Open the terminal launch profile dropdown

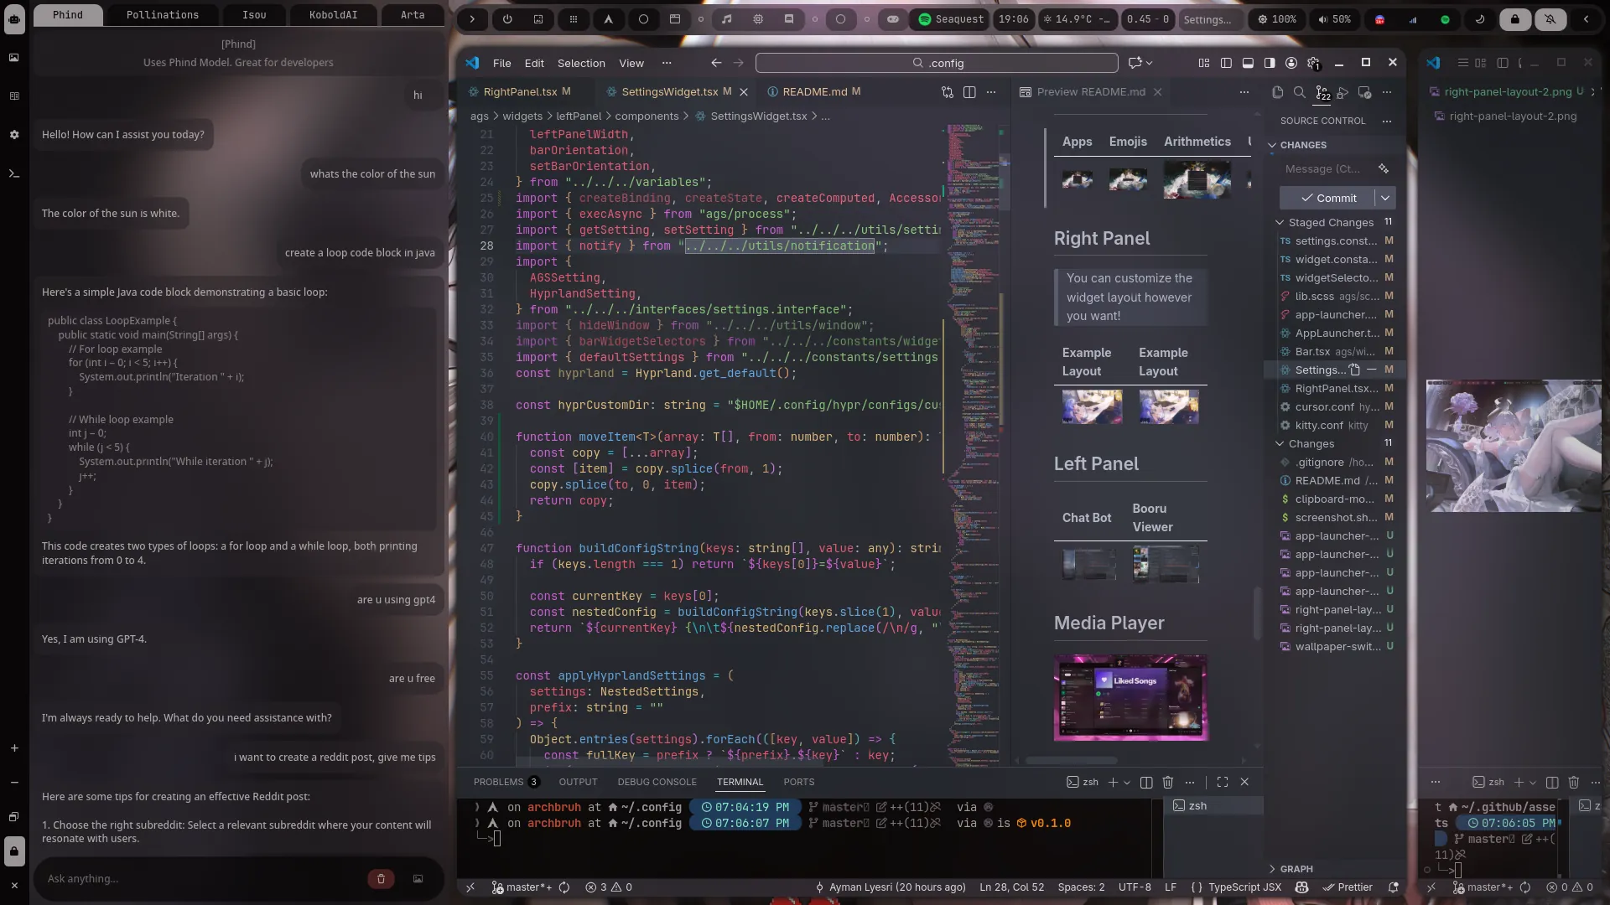1127,782
